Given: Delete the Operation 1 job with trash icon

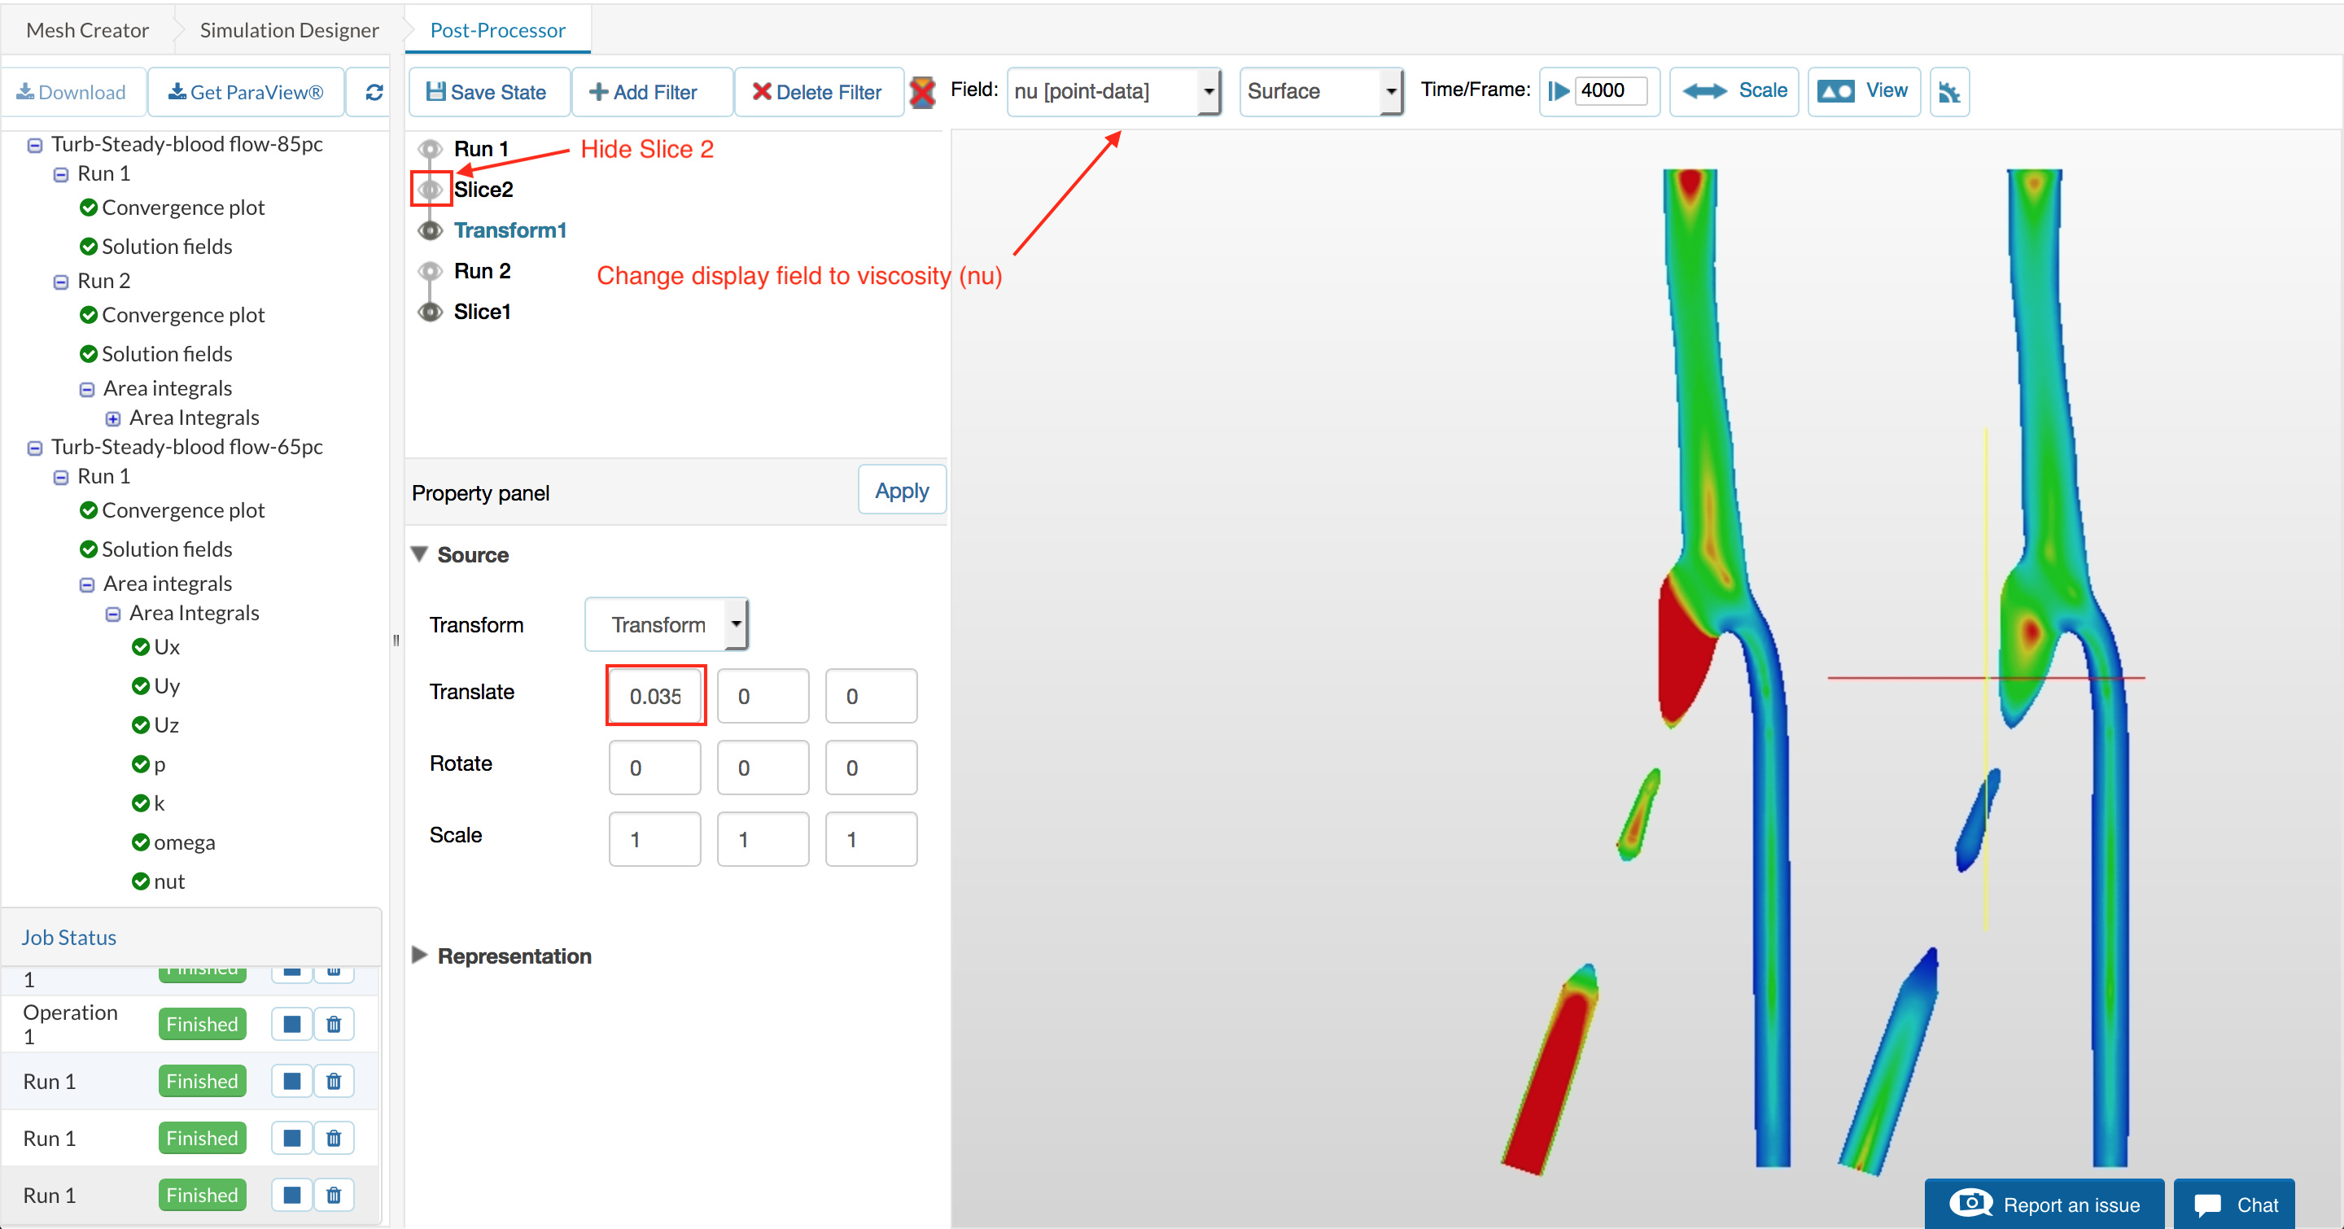Looking at the screenshot, I should (334, 1025).
